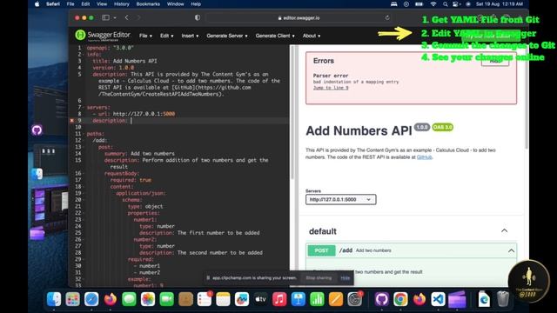557x313 pixels.
Task: Click the menu bar date 'Sat 19 Aug 12:19 AM'
Action: [x=499, y=3]
